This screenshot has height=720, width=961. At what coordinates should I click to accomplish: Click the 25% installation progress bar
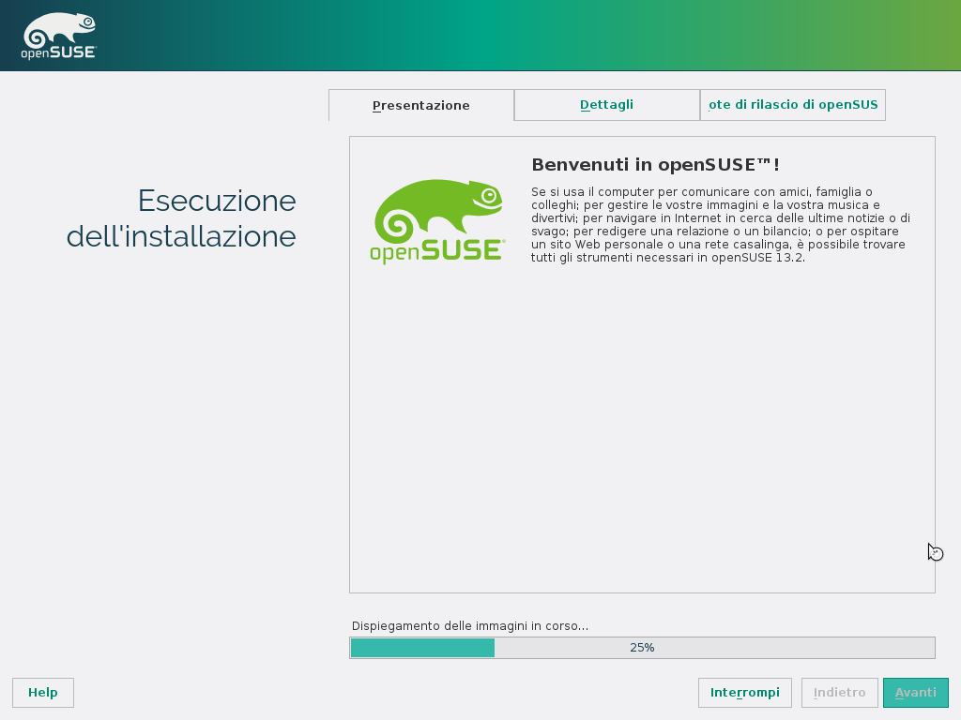(642, 648)
